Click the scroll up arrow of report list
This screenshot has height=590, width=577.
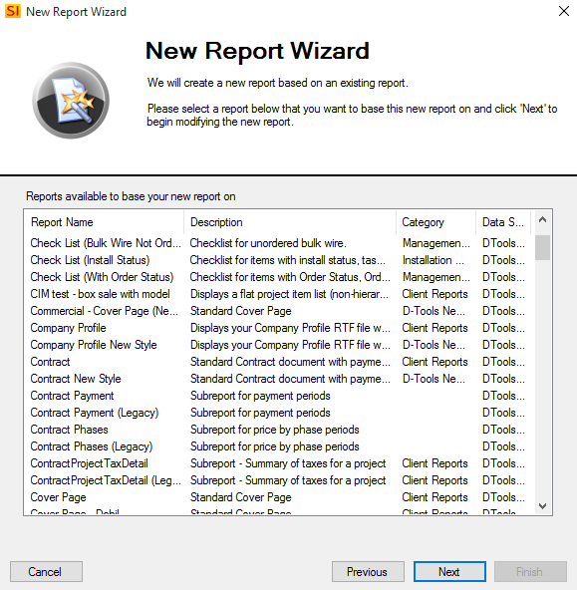click(x=542, y=220)
